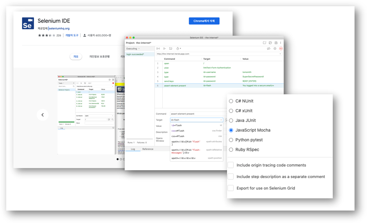
Task: Click 'SuperSecretPassword!' value cell
Action: point(253,76)
